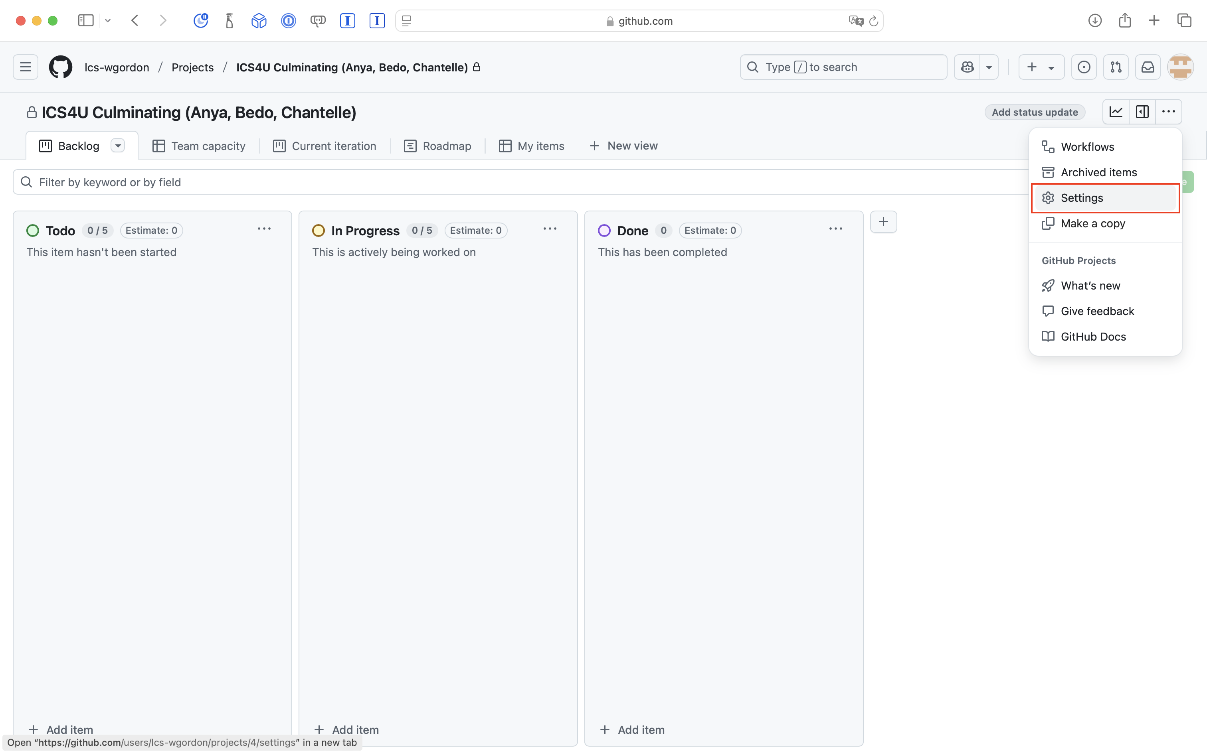1207x753 pixels.
Task: Open the Pull requests icon in header
Action: point(1115,67)
